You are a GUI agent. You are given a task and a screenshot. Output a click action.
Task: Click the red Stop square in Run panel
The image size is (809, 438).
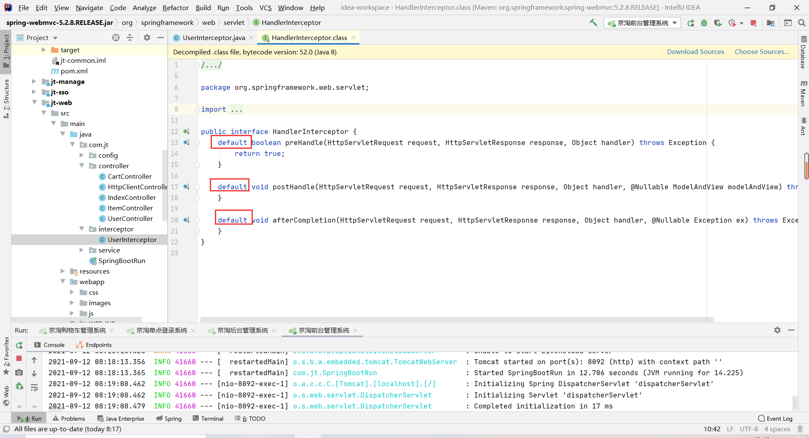(19, 358)
